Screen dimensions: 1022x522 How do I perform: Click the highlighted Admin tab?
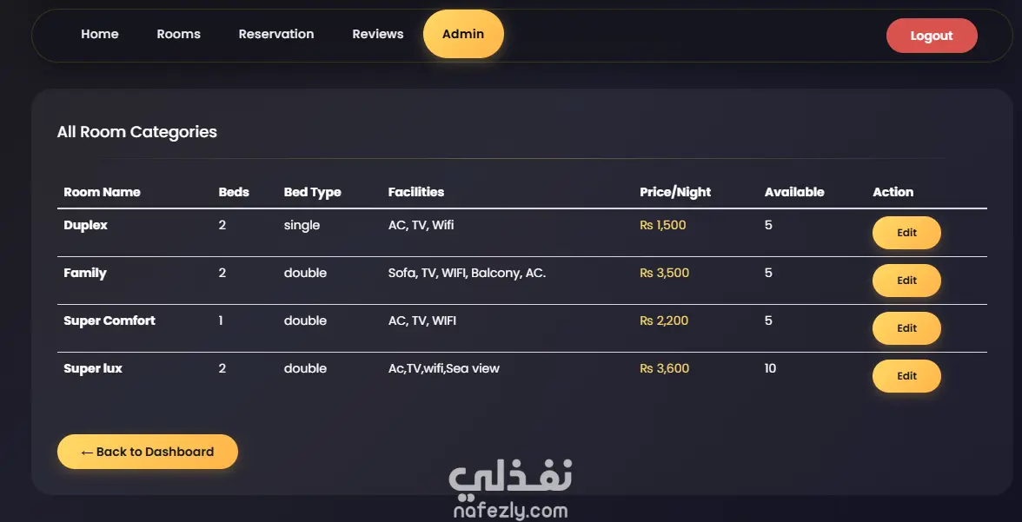(x=463, y=34)
